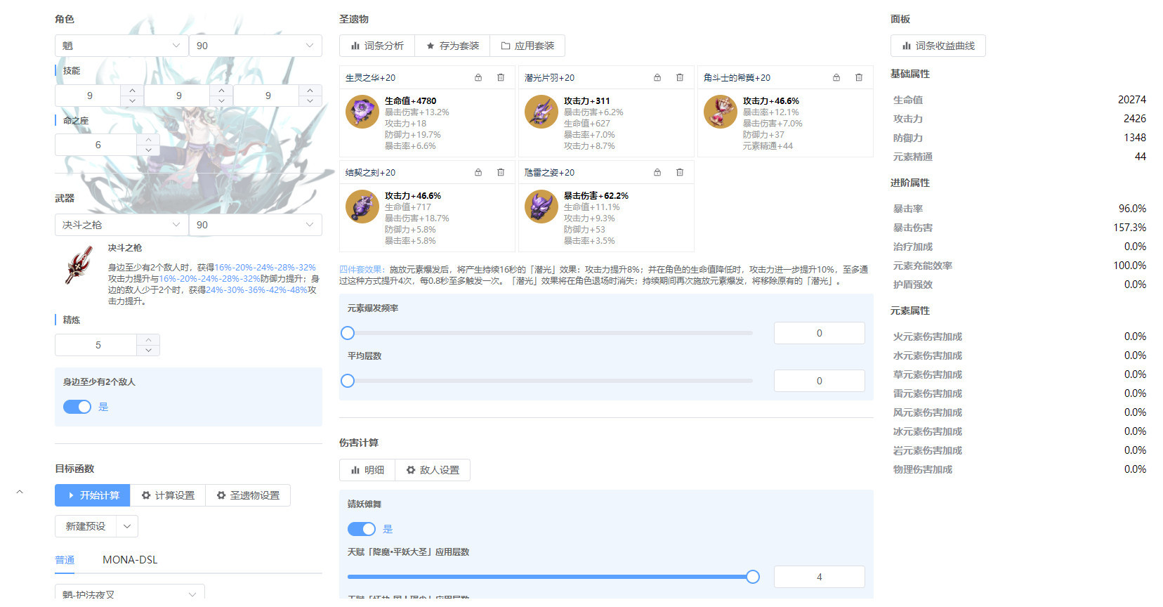Viewport: 1163px width, 607px height.
Task: Expand the 新建预设 dropdown arrow
Action: coord(127,526)
